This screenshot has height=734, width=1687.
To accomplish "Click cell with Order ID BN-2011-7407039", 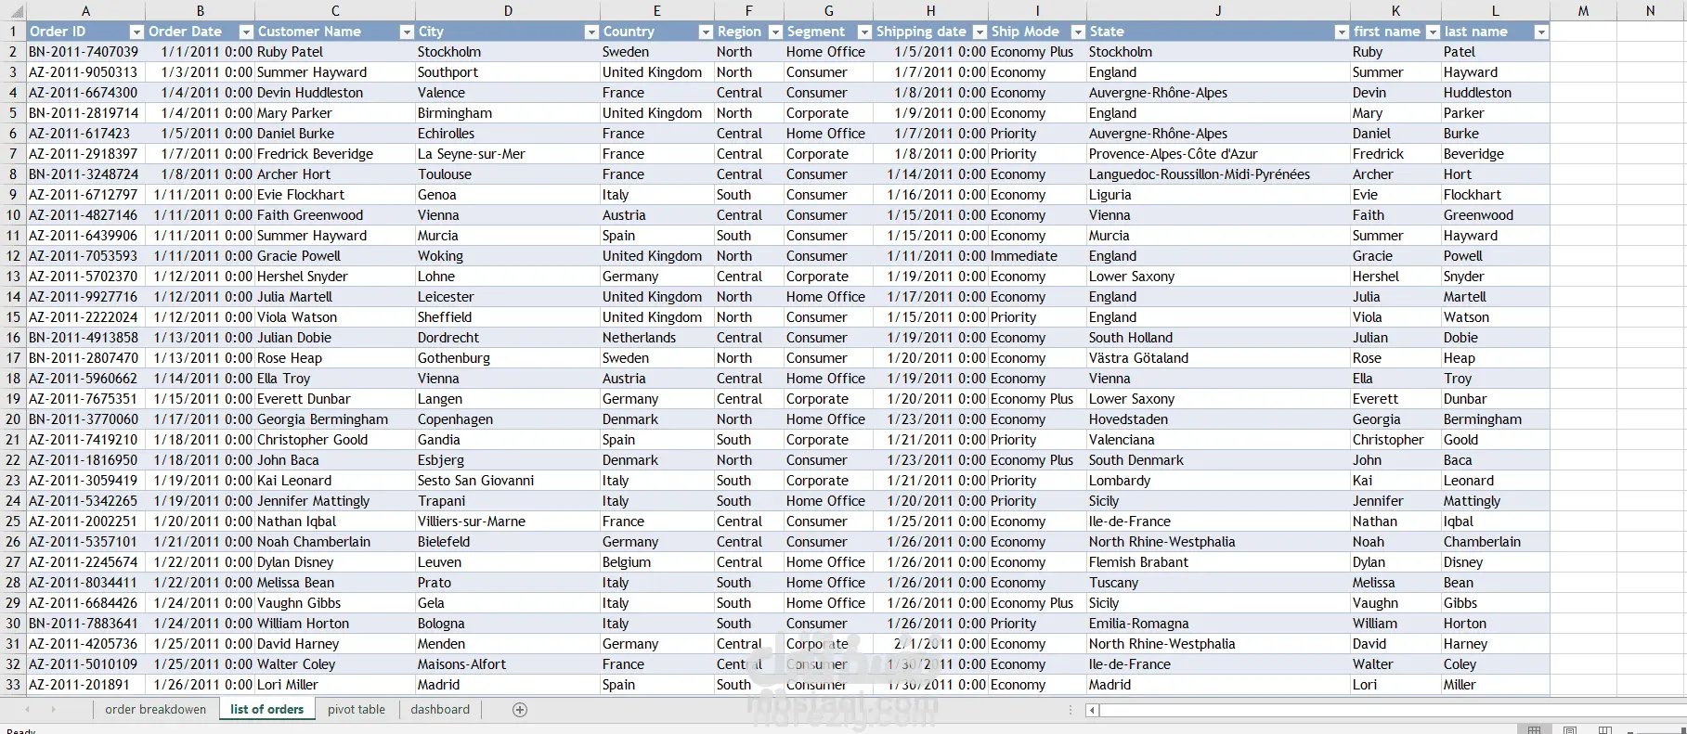I will pos(85,52).
